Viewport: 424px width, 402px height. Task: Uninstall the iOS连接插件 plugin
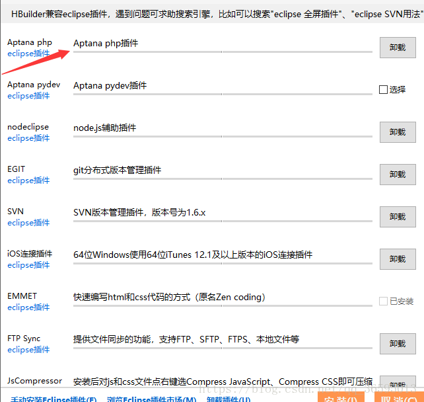coord(398,259)
